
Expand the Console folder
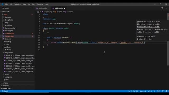click(x=8, y=17)
